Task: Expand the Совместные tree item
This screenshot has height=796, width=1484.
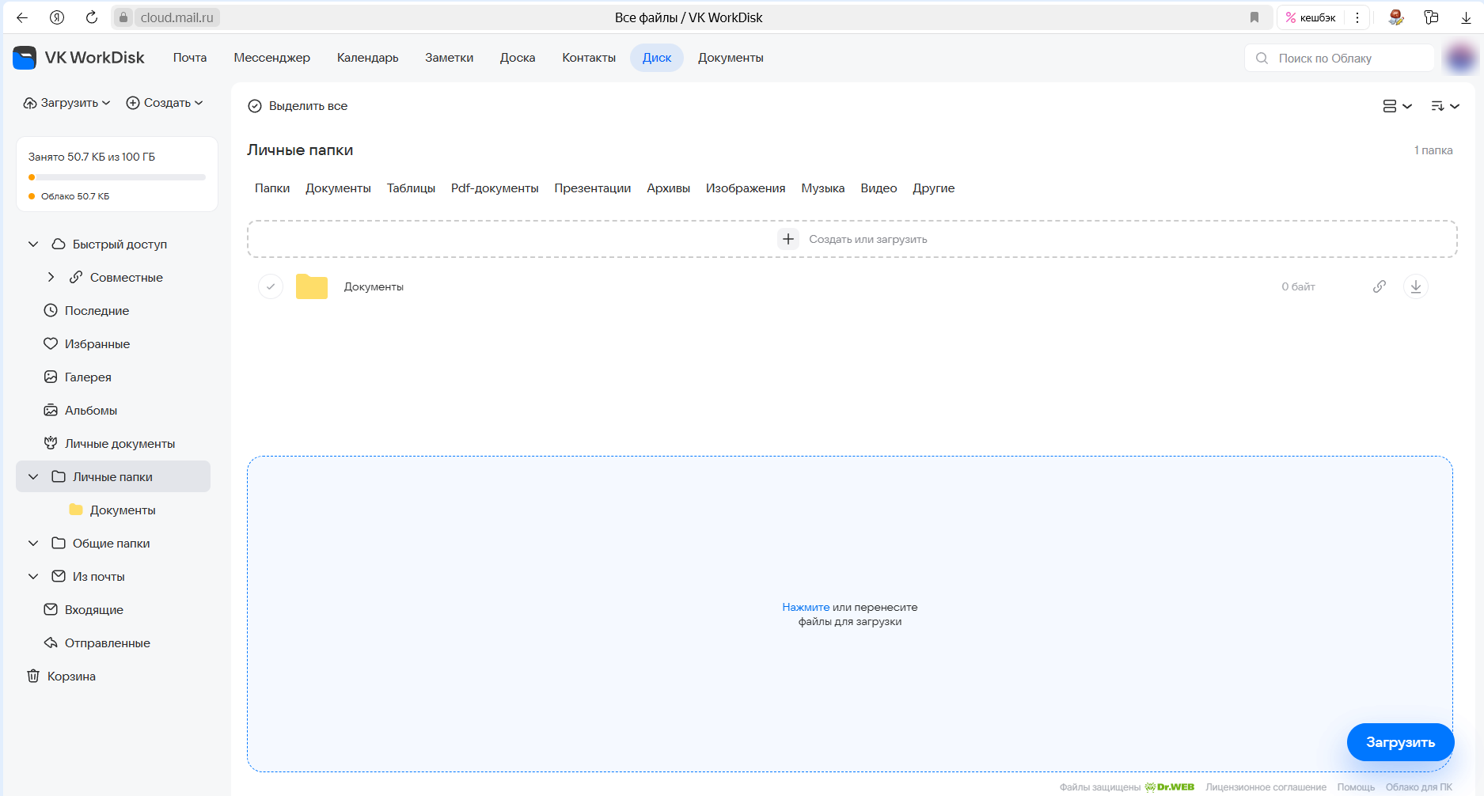Action: click(x=51, y=278)
